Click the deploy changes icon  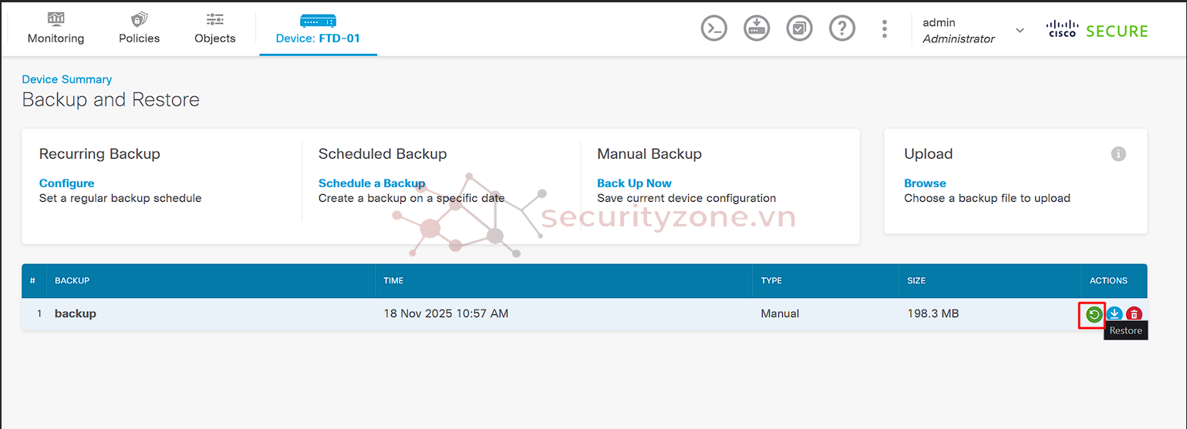(757, 29)
